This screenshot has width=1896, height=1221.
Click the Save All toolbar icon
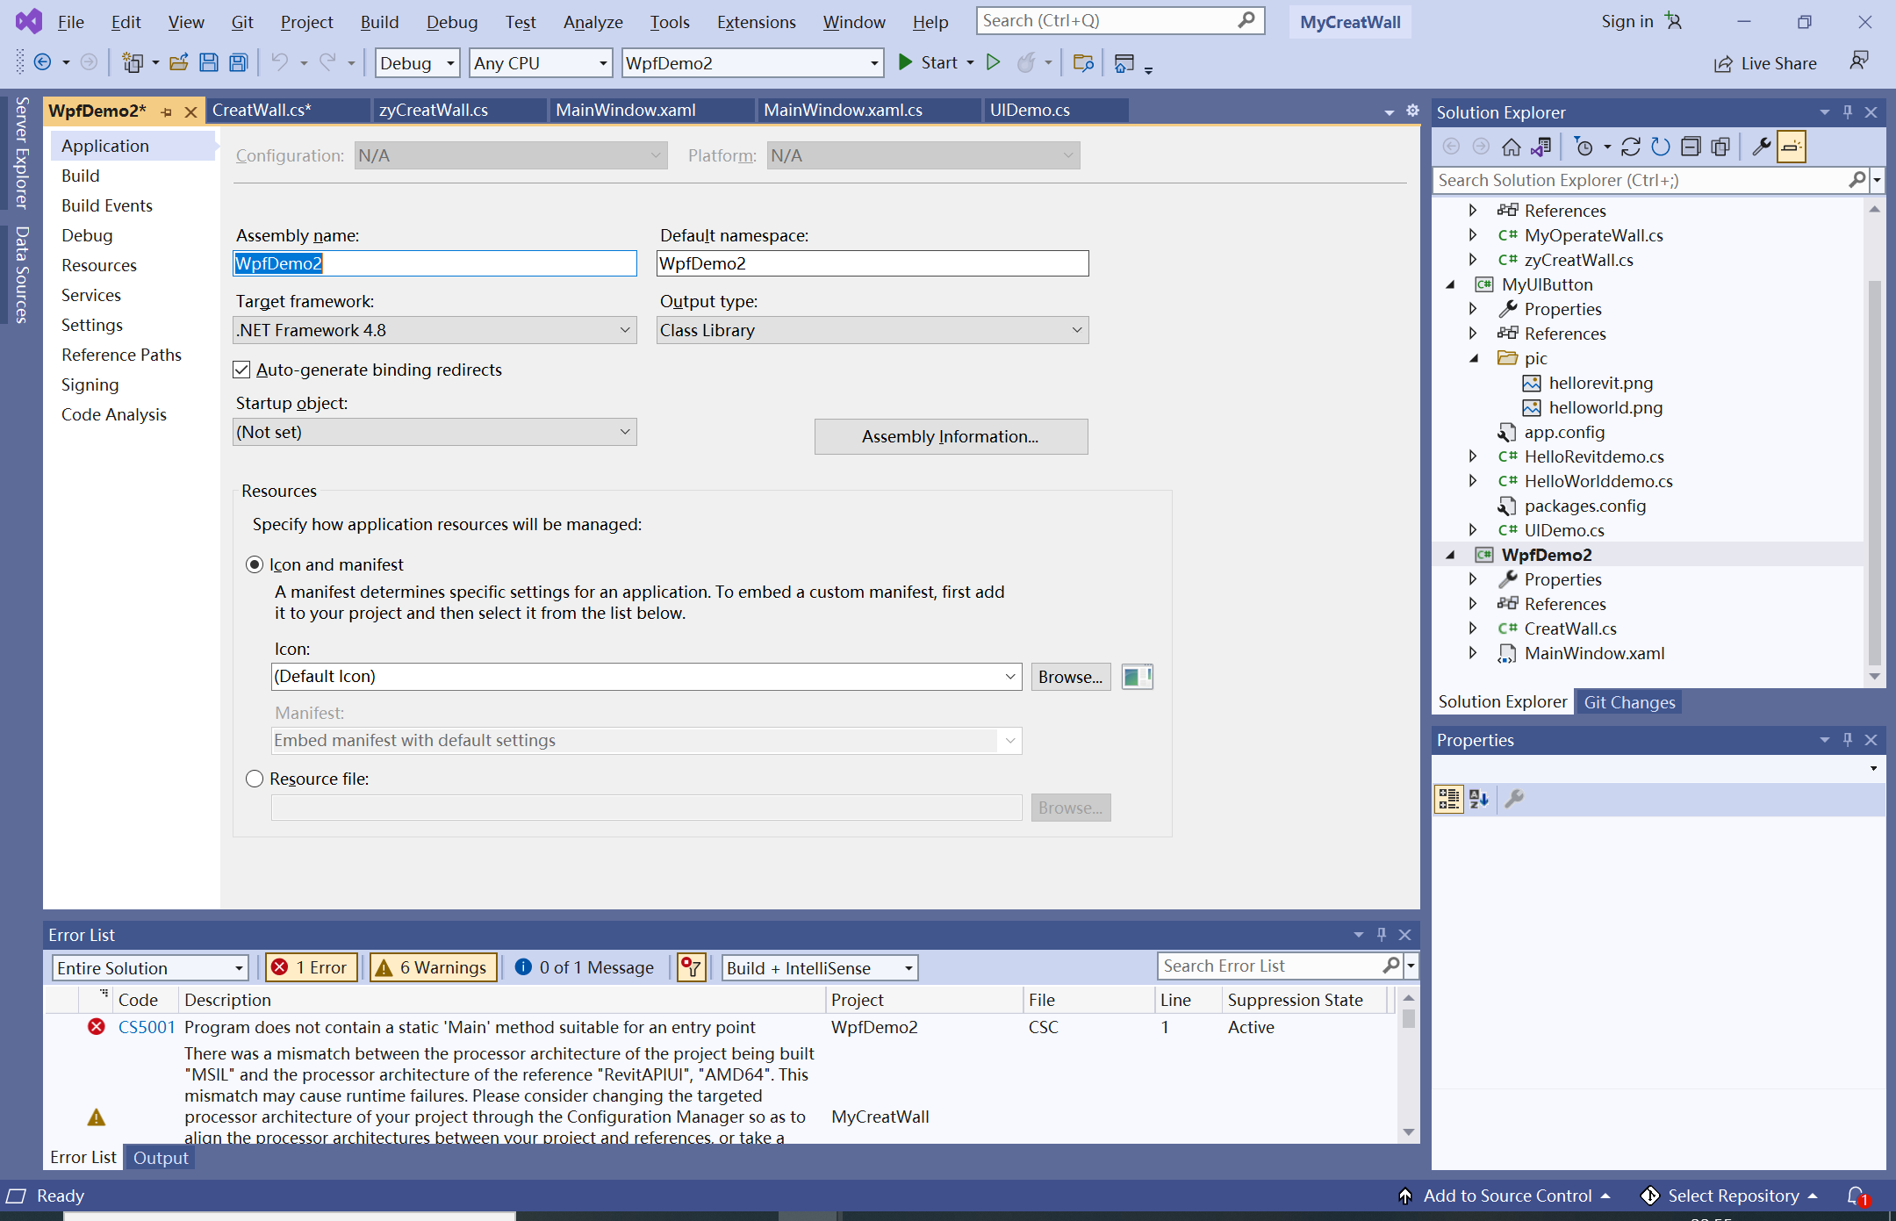click(x=238, y=62)
